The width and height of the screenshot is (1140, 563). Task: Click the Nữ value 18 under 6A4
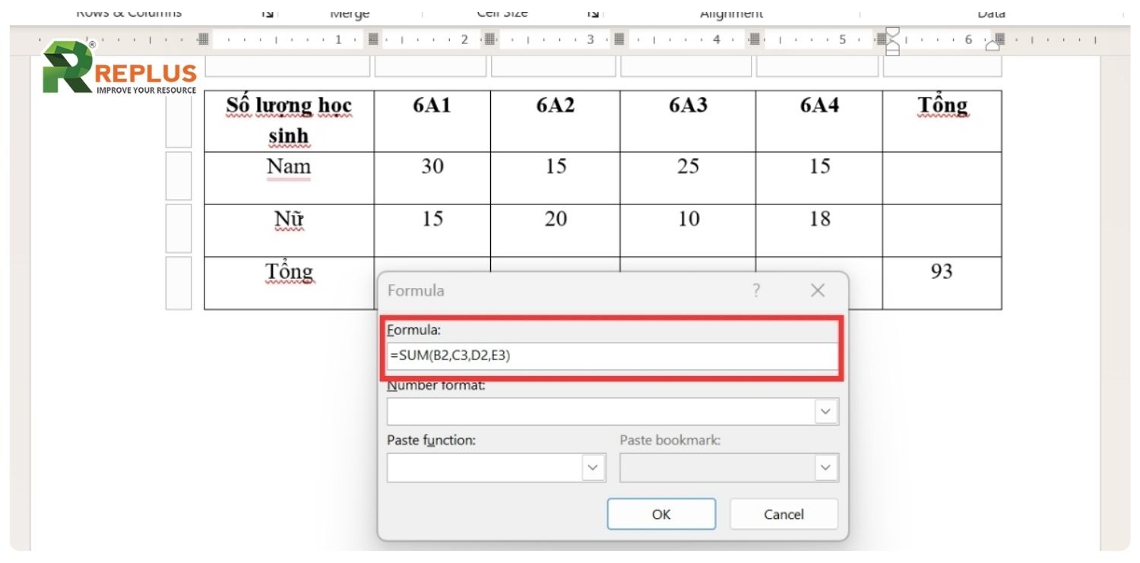tap(819, 220)
